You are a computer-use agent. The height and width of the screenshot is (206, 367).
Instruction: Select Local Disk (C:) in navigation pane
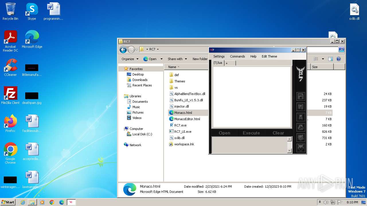pos(142,134)
